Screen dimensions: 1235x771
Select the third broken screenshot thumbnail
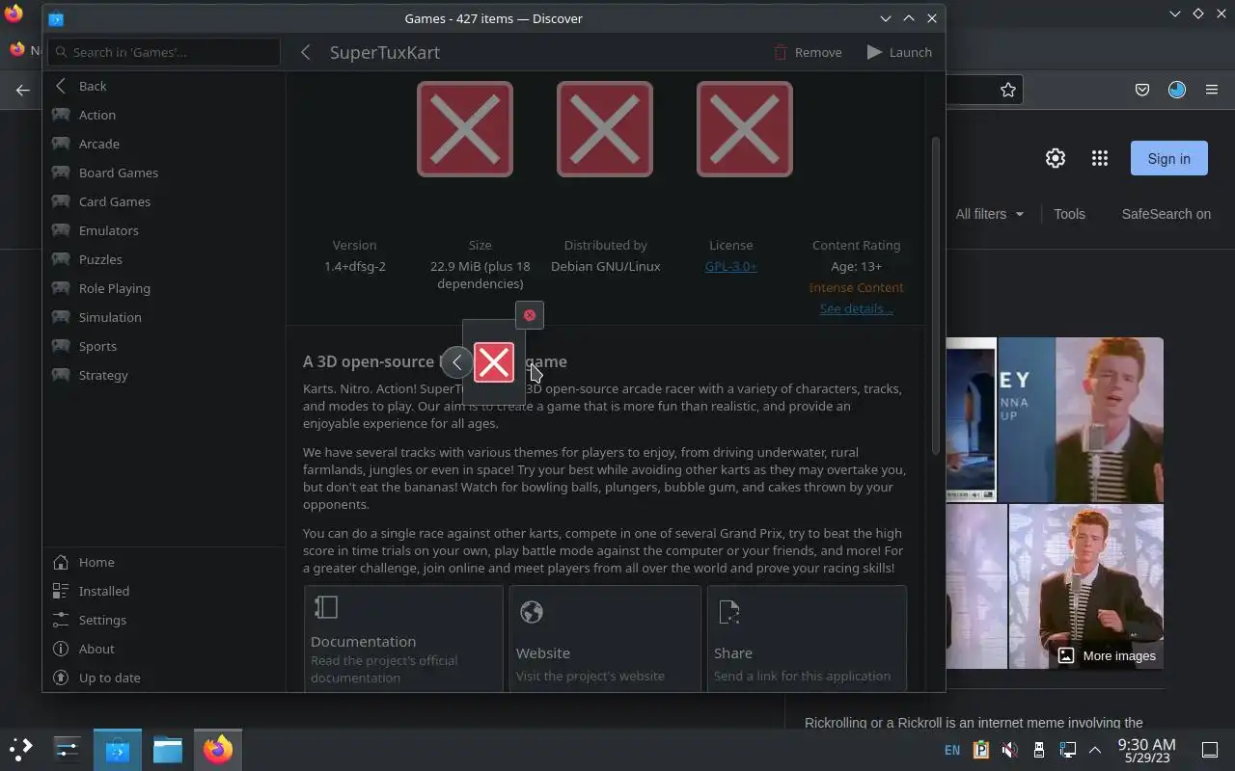[x=745, y=129]
